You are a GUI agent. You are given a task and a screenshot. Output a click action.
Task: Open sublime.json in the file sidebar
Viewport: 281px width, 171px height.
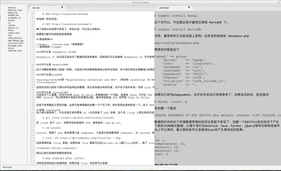15,50
